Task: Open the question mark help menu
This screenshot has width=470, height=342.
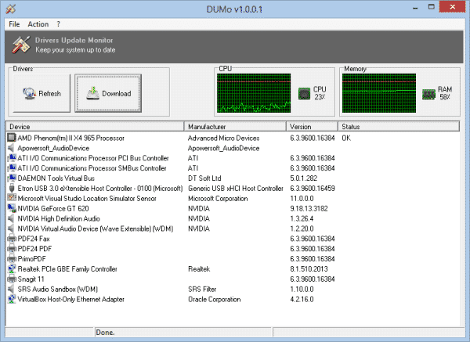Action: click(58, 24)
